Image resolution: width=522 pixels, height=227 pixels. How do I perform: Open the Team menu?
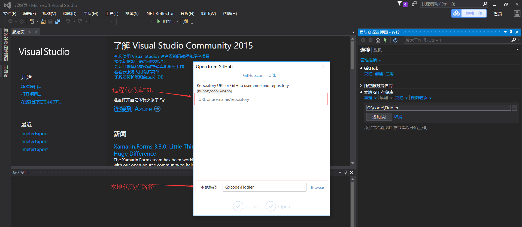91,13
